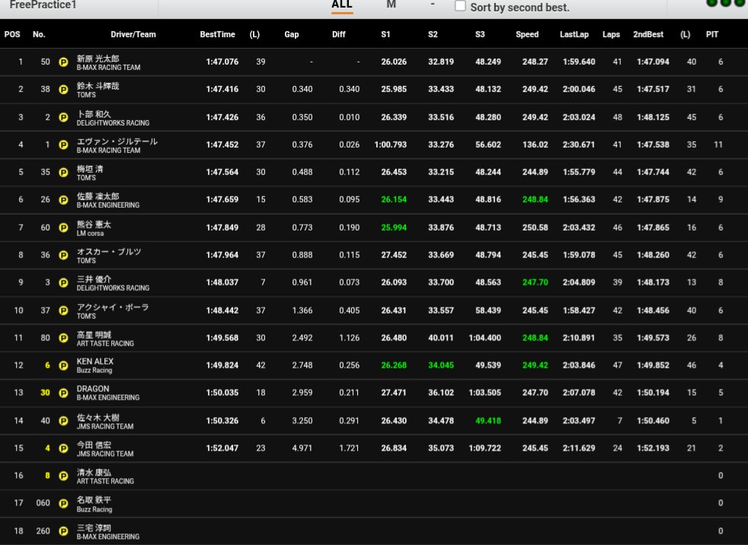Screen dimensions: 748x545
Task: Select best time 1:47.416
Action: point(222,89)
